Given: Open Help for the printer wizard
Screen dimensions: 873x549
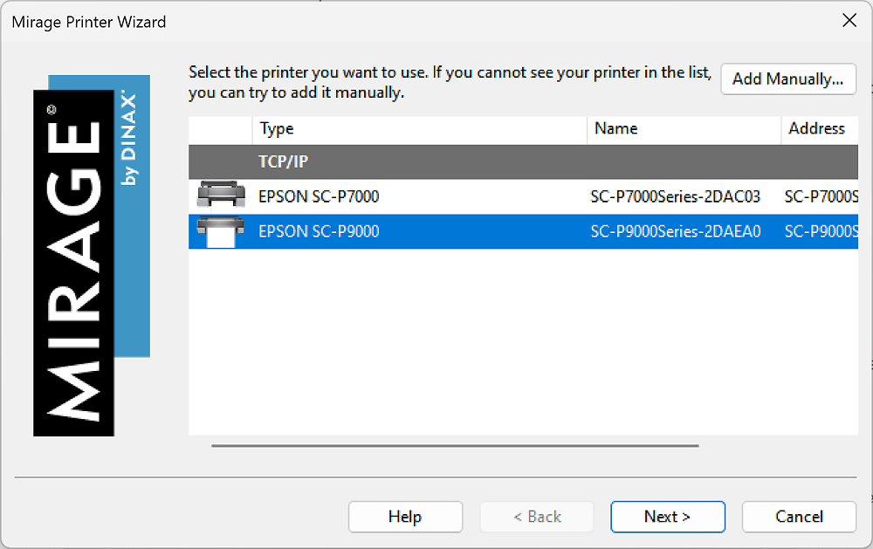Looking at the screenshot, I should coord(405,517).
